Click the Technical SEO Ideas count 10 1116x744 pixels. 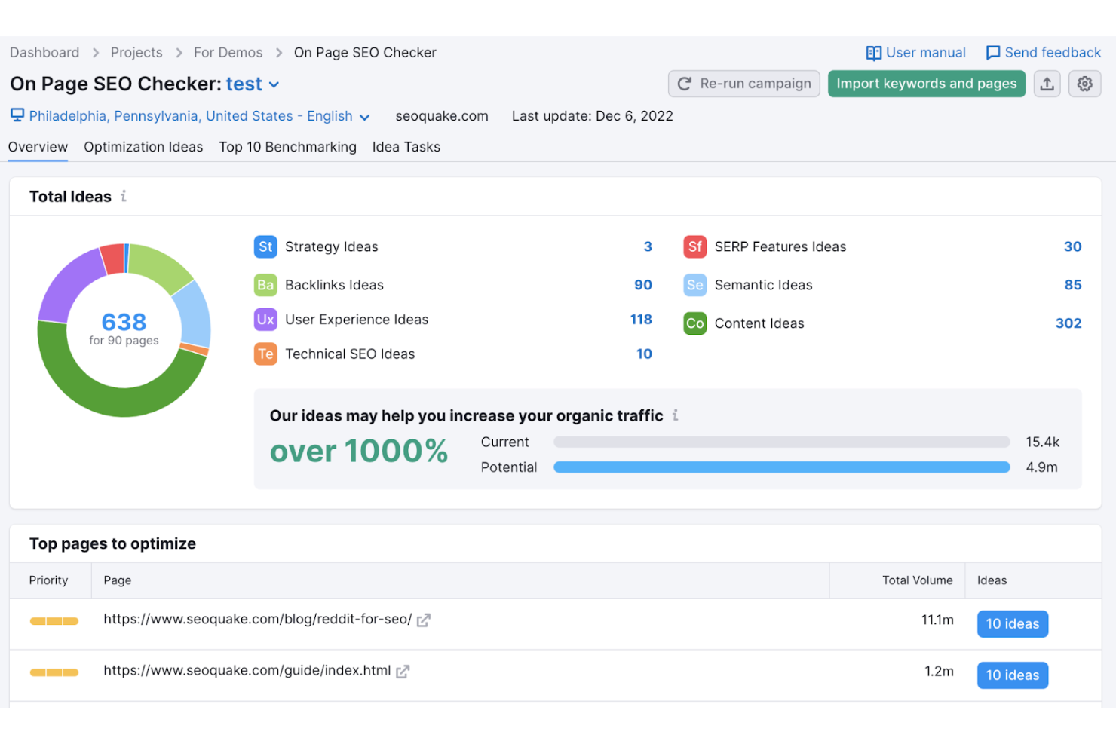tap(644, 354)
